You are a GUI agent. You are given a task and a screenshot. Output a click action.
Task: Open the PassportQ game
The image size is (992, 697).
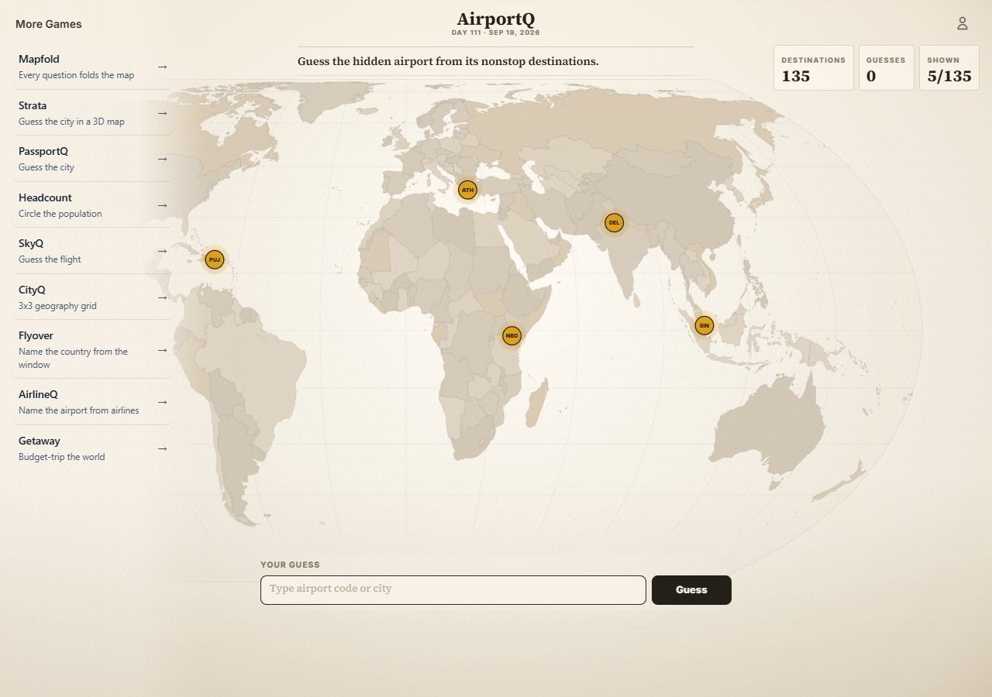tap(93, 159)
